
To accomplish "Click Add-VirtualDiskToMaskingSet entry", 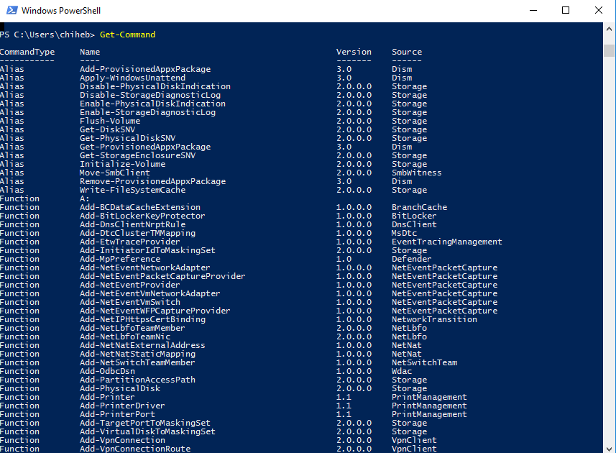I will click(147, 432).
